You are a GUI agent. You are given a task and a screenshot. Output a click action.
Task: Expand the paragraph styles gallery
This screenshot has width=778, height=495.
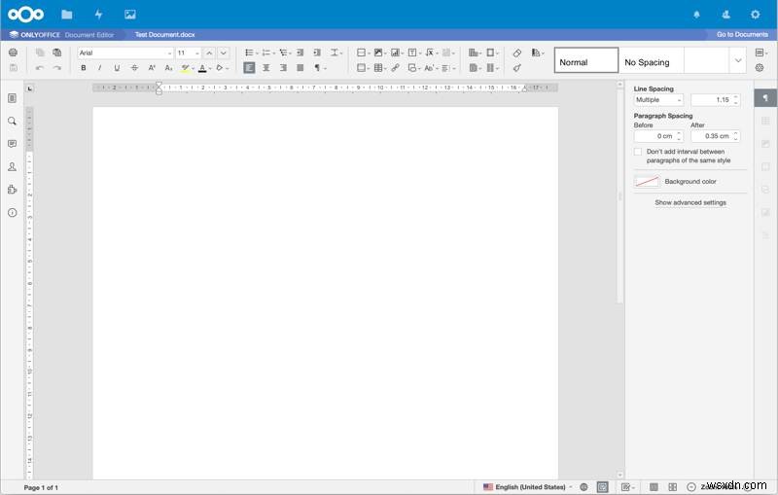(x=738, y=60)
